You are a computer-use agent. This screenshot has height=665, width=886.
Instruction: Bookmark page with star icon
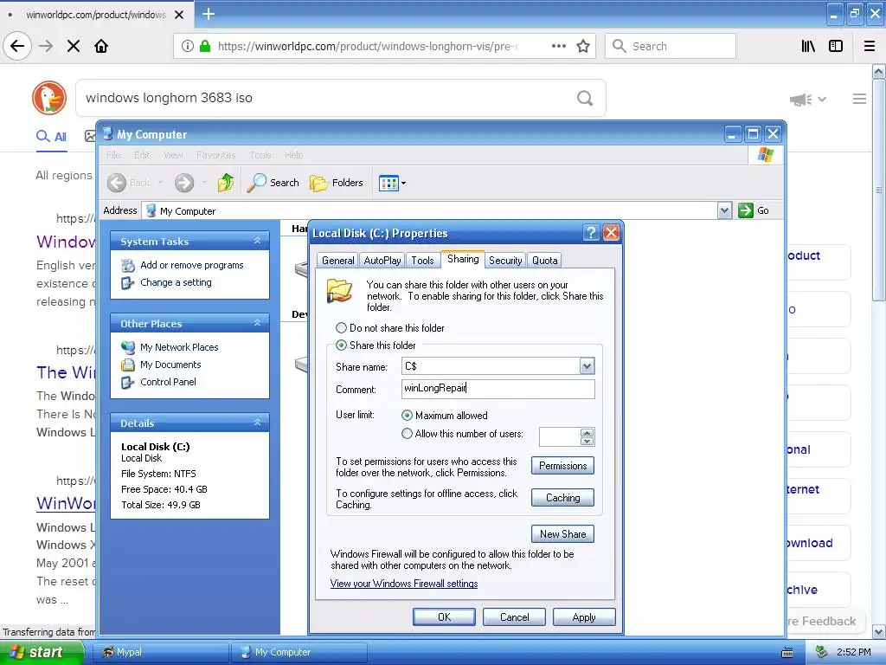[x=583, y=46]
